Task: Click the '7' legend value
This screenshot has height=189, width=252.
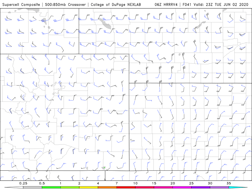Action: (x=117, y=183)
